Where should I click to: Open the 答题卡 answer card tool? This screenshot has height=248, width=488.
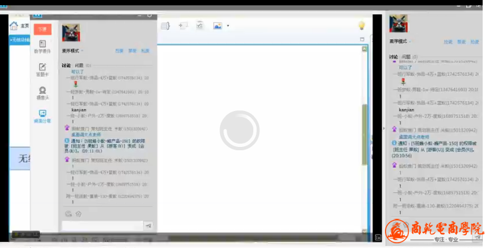(x=43, y=70)
